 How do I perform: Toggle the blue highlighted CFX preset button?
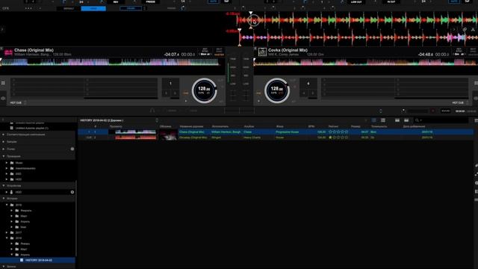pos(93,8)
